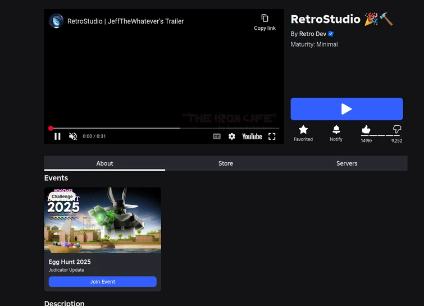Open video title RetroStudio JeffTheWhatever's Trailer
Image resolution: width=424 pixels, height=306 pixels.
pyautogui.click(x=125, y=21)
